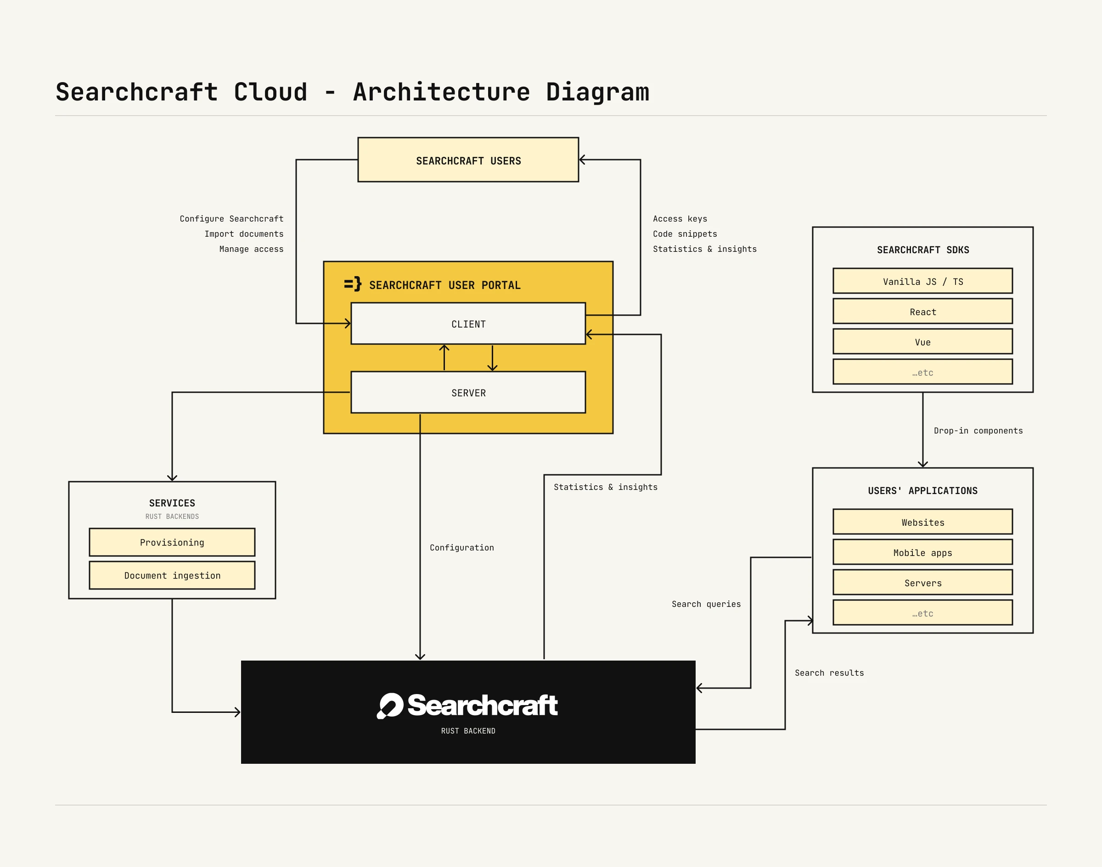Click the 'Drop-in components' label
1102x867 pixels.
tap(978, 431)
